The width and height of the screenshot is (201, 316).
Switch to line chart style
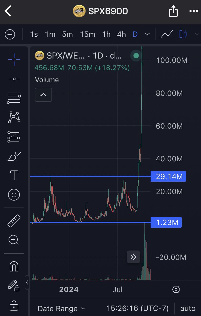point(167,34)
